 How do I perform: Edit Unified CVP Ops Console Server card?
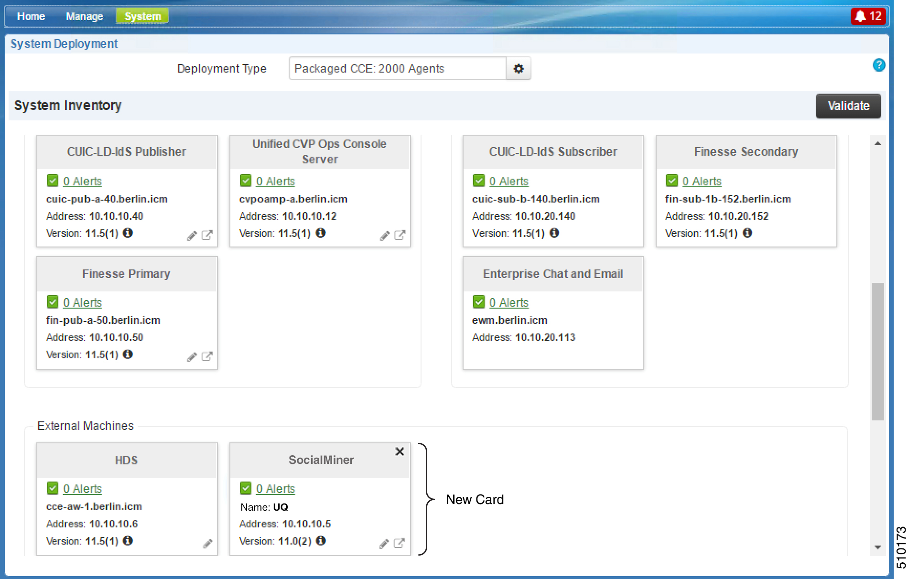(x=385, y=236)
